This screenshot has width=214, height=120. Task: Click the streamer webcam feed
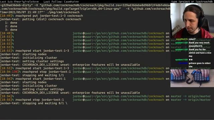(192, 20)
